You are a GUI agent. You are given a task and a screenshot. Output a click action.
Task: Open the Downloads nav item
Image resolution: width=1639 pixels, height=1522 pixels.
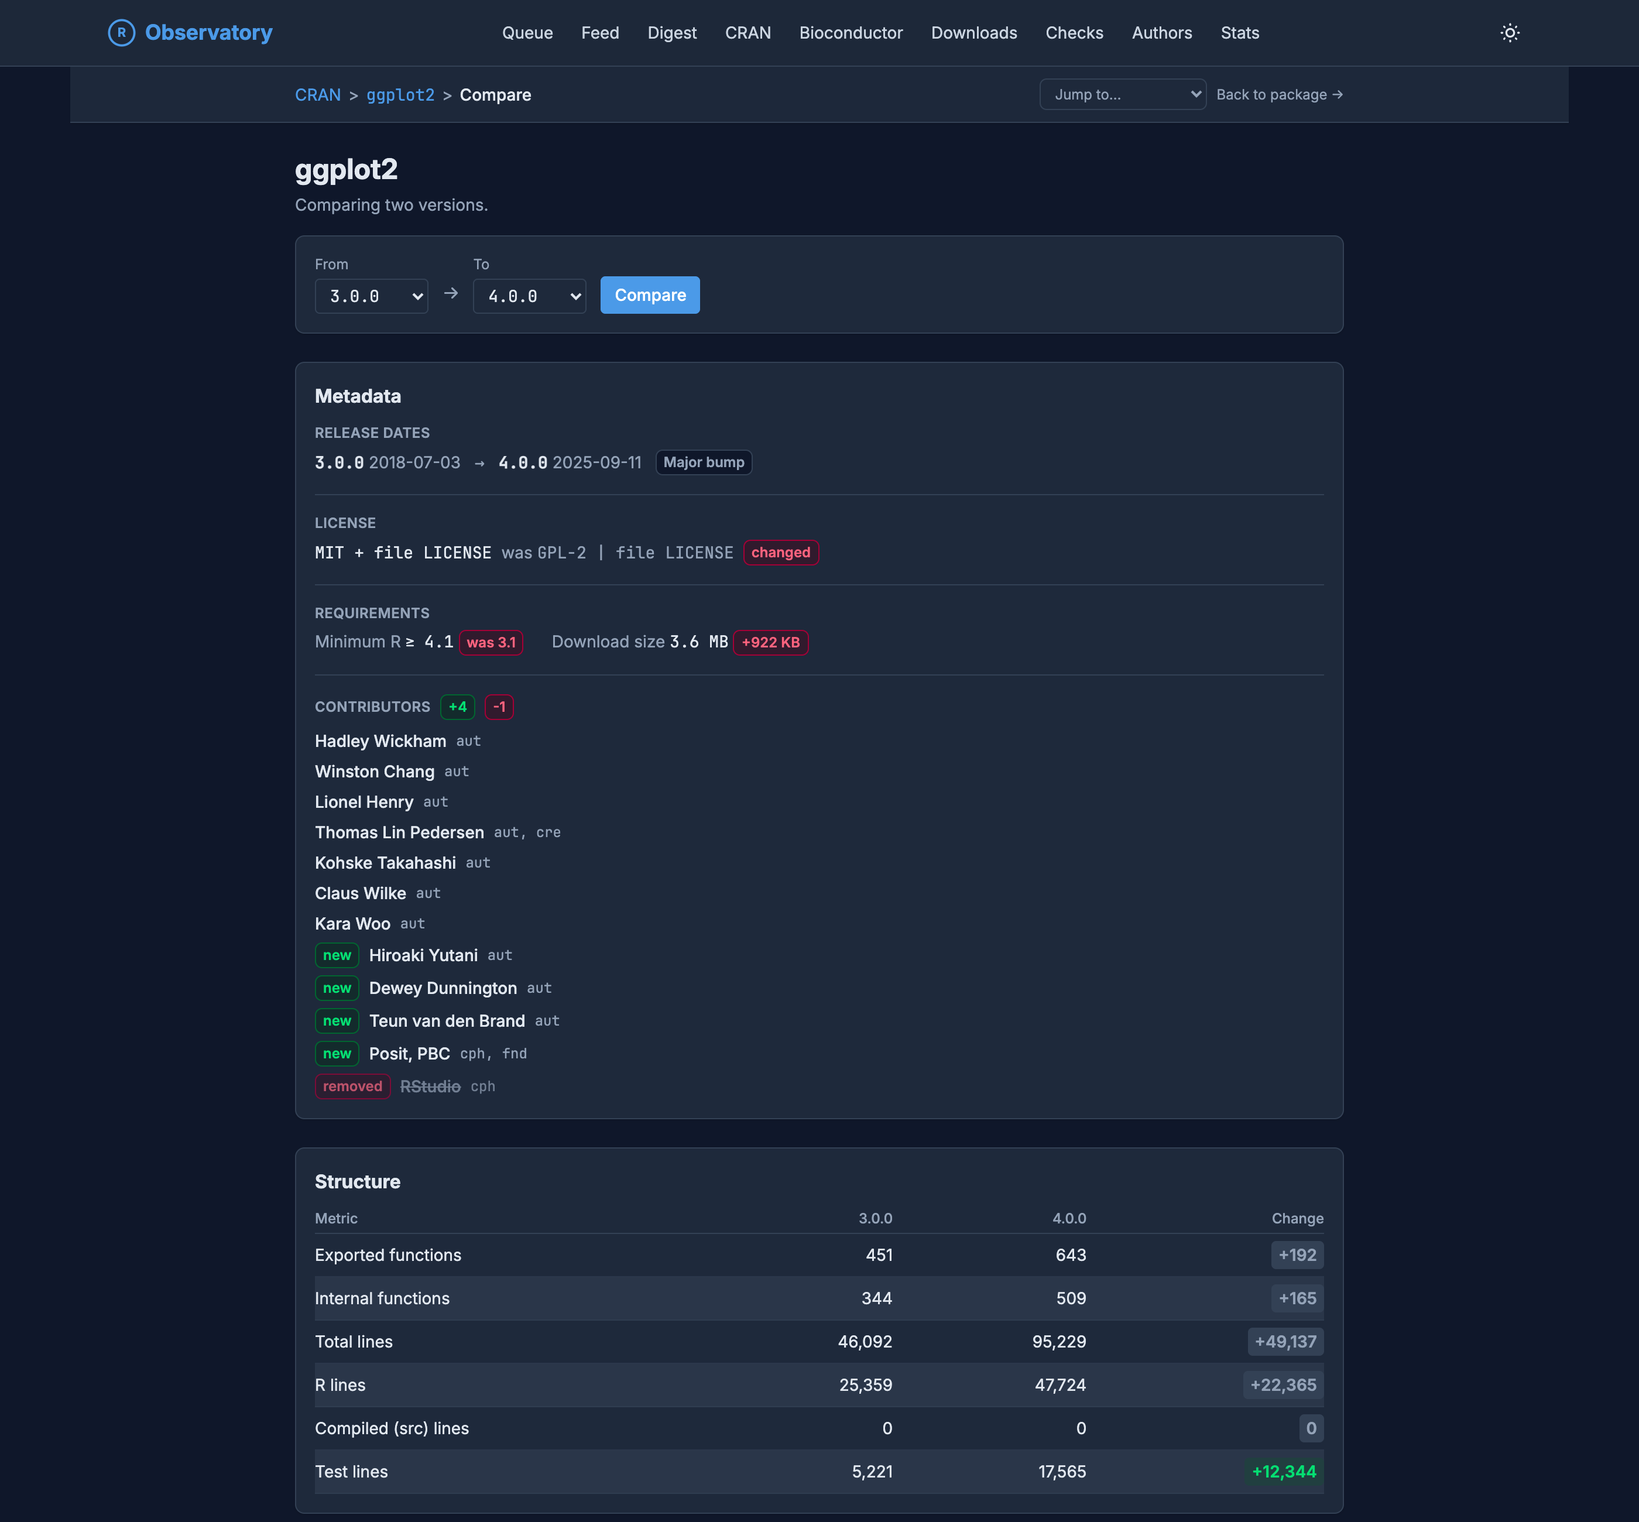click(973, 33)
